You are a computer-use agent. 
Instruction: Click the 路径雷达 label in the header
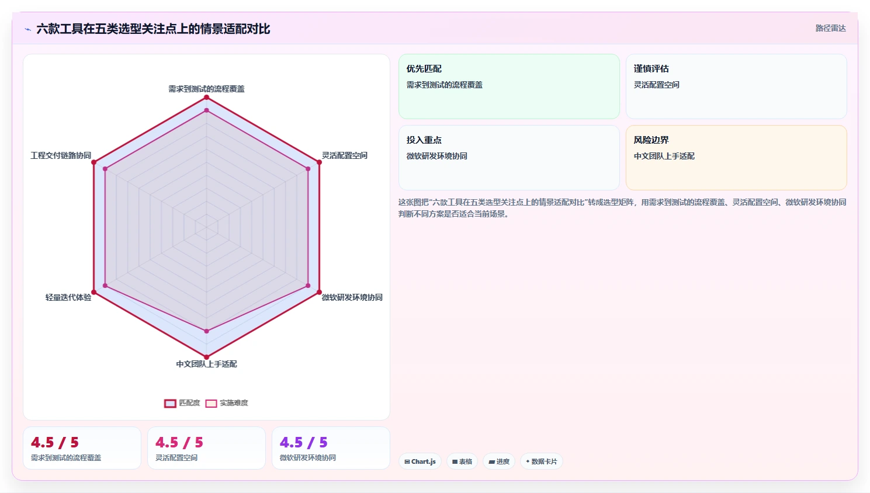[x=831, y=28]
